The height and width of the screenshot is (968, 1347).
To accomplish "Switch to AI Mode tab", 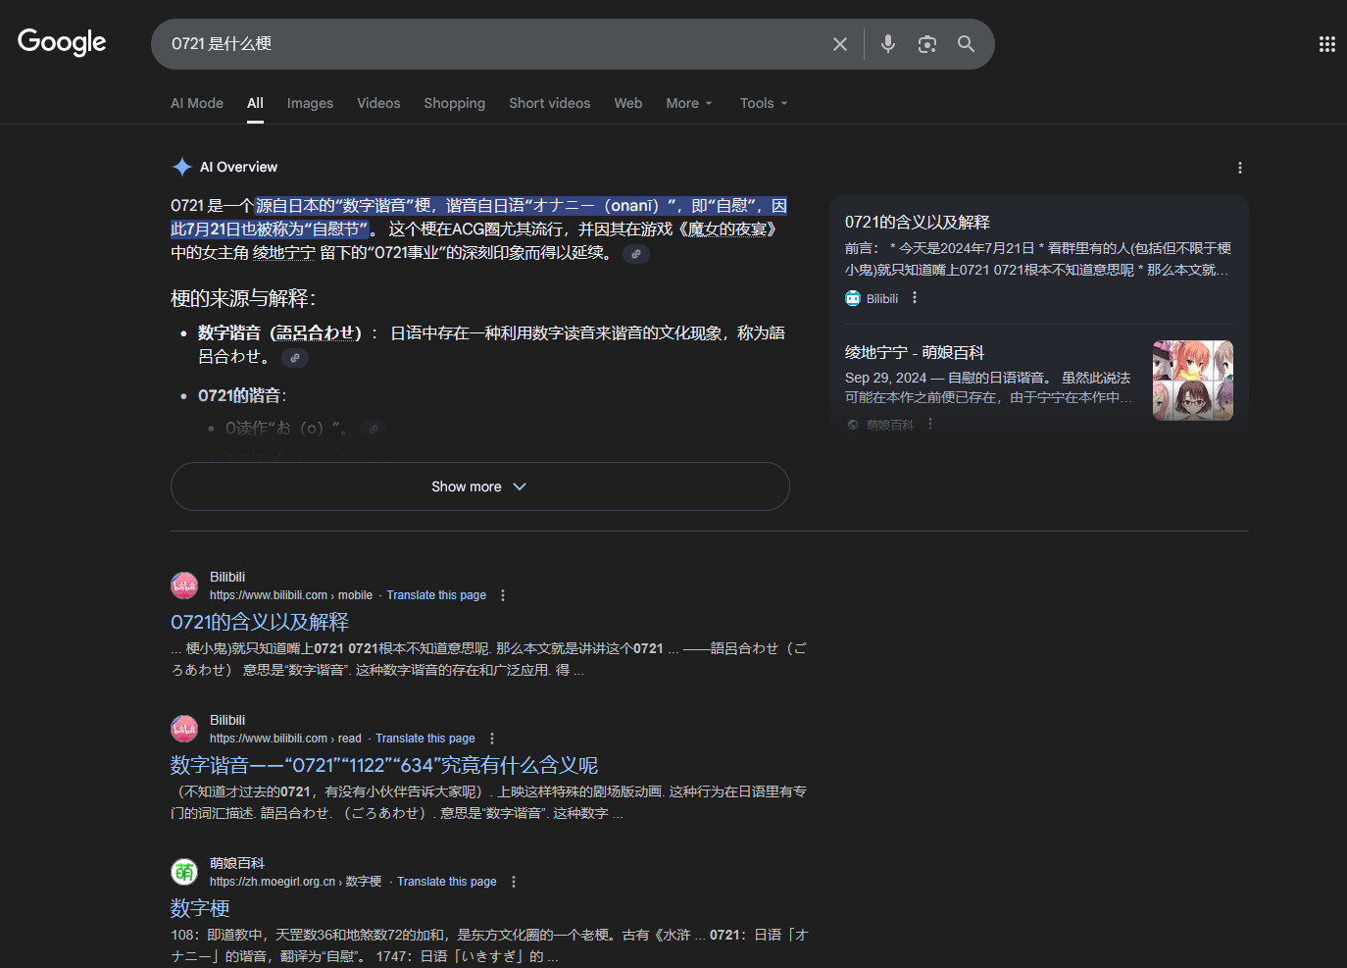I will pos(197,103).
